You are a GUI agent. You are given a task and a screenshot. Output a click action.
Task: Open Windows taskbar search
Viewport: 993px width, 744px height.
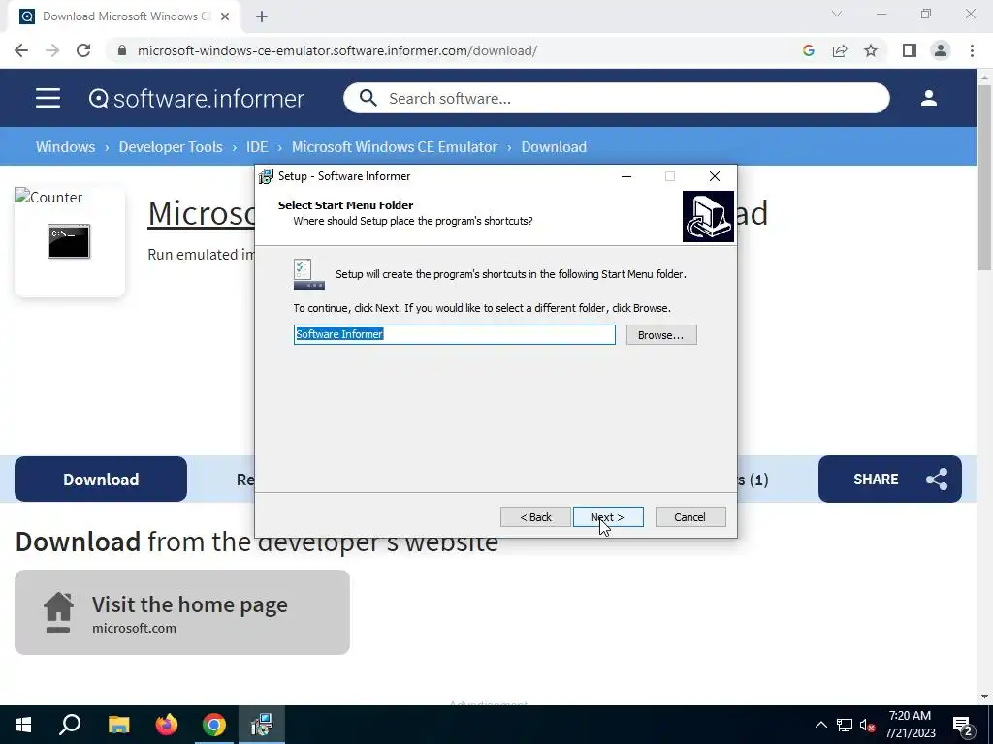[x=70, y=725]
